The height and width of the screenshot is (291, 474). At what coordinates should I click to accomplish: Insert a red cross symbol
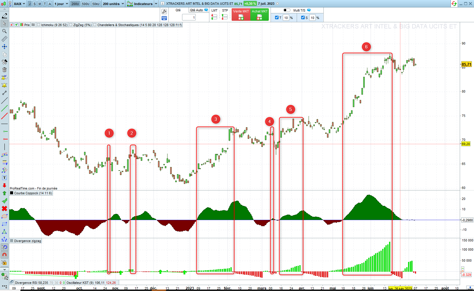coord(4,209)
